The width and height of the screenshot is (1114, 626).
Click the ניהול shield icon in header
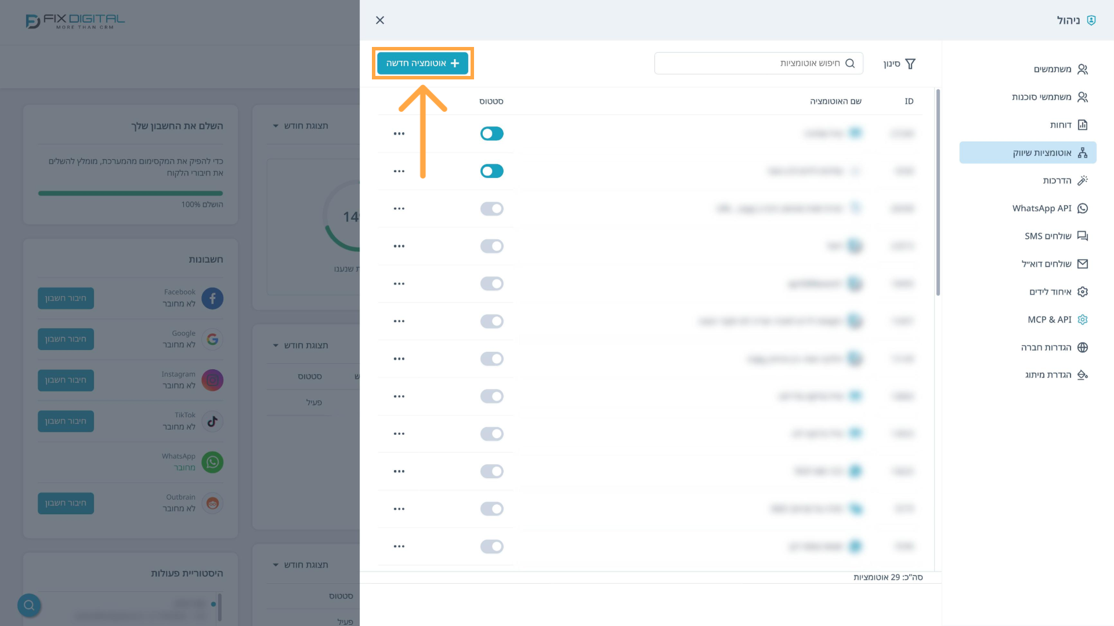1091,20
